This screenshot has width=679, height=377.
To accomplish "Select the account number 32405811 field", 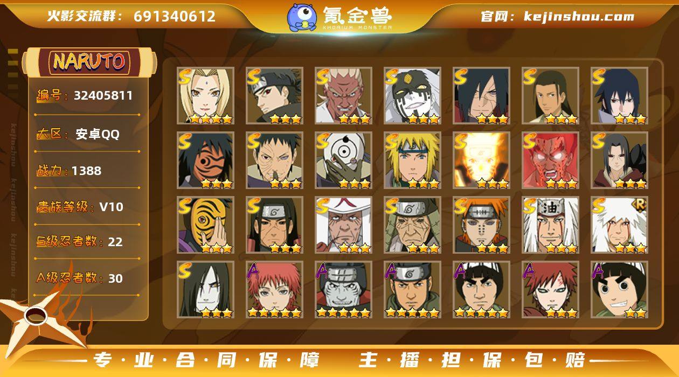I will pyautogui.click(x=84, y=96).
